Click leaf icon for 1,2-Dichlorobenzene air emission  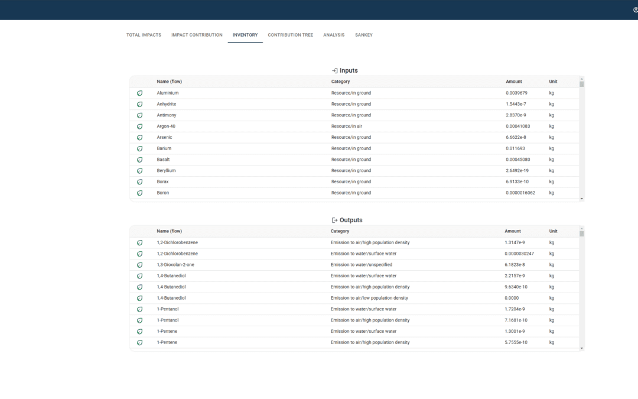[139, 243]
